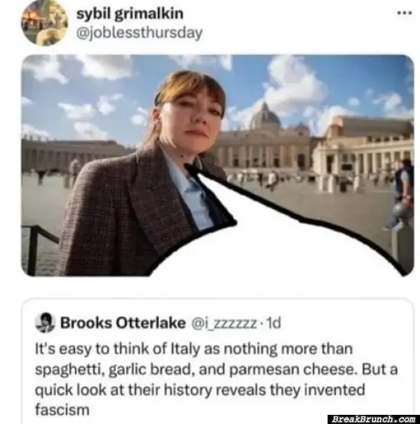The image size is (420, 424).
Task: Click the colonnade building on photo's right
Action: (x=364, y=152)
